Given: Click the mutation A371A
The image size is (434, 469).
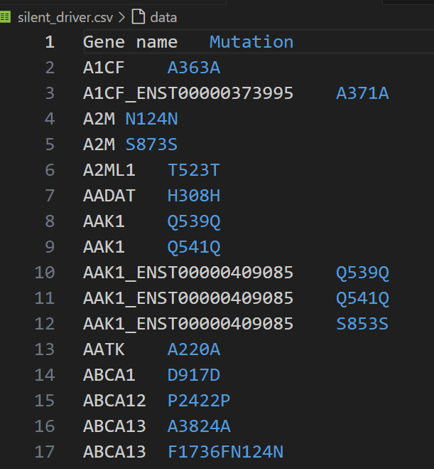Looking at the screenshot, I should pos(362,93).
